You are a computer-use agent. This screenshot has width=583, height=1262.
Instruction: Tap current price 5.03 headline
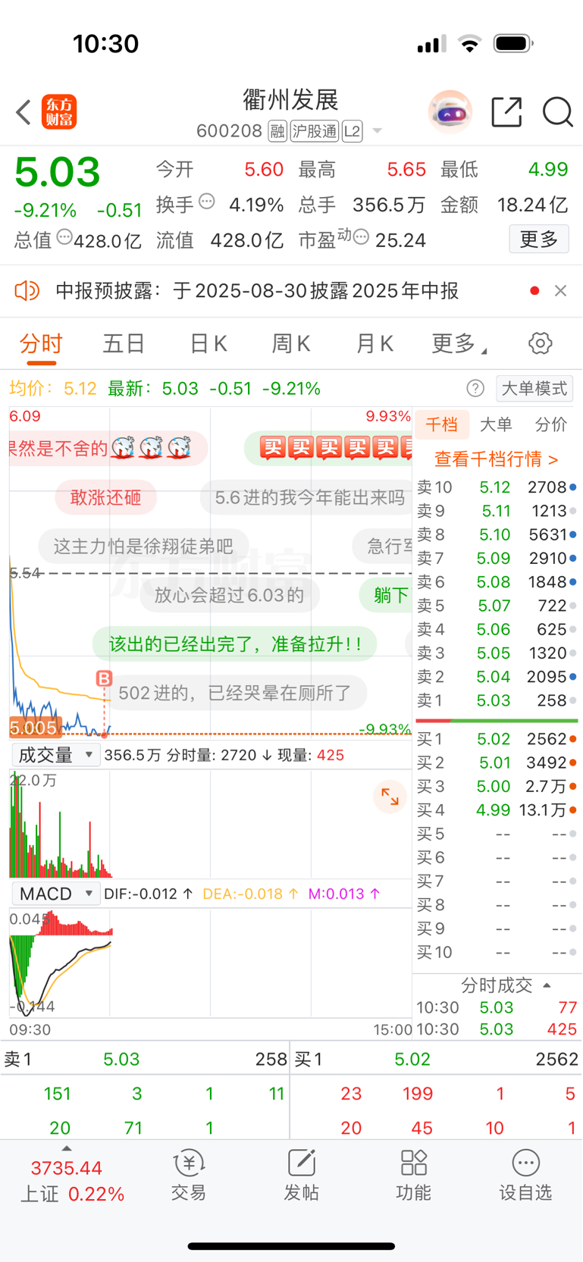(x=58, y=172)
